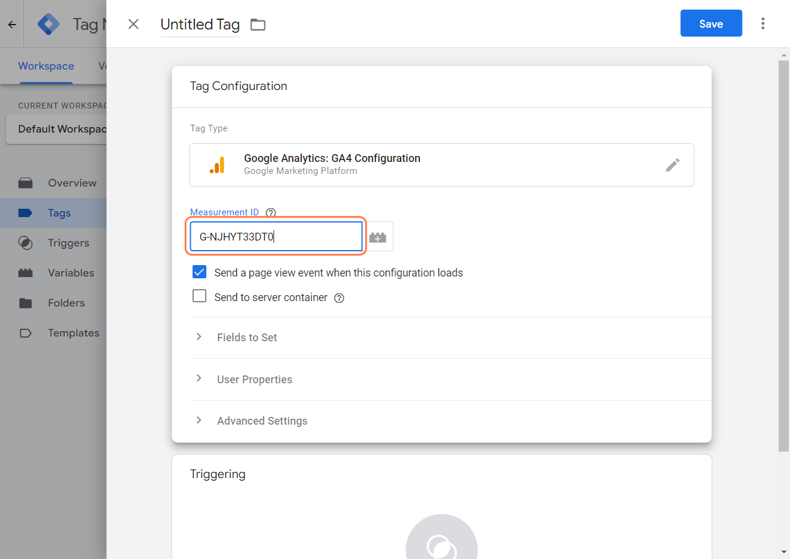
Task: Click the Triggering section heading
Action: tap(218, 474)
